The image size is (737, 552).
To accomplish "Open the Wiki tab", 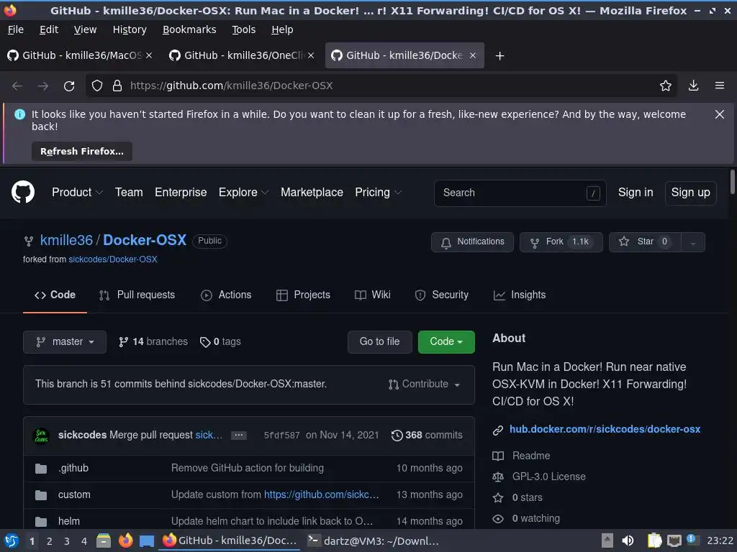I will pyautogui.click(x=373, y=295).
